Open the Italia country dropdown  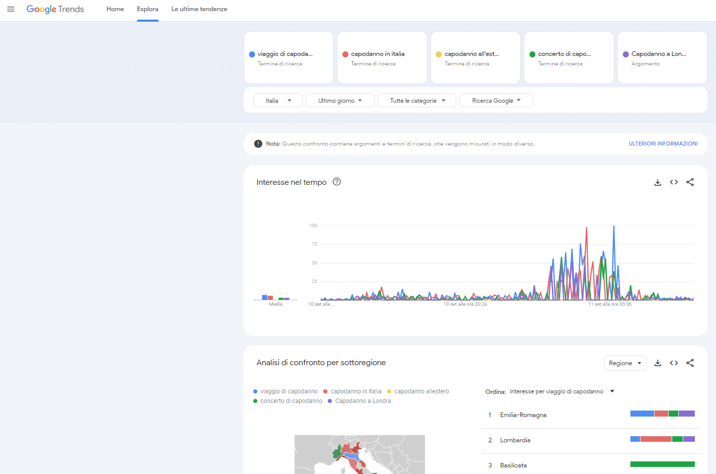point(278,100)
